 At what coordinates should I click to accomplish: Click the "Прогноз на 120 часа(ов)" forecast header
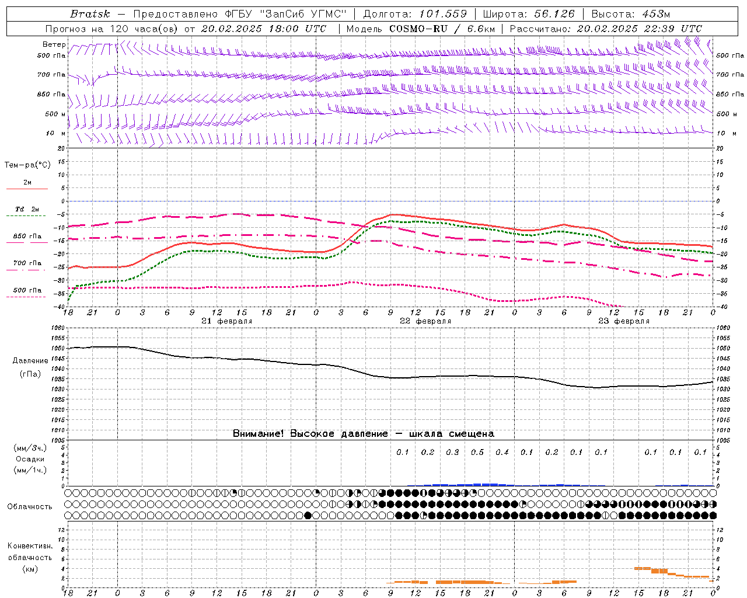tap(112, 29)
